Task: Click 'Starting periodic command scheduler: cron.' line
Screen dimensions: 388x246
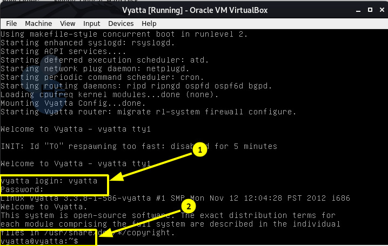Action: [x=102, y=77]
